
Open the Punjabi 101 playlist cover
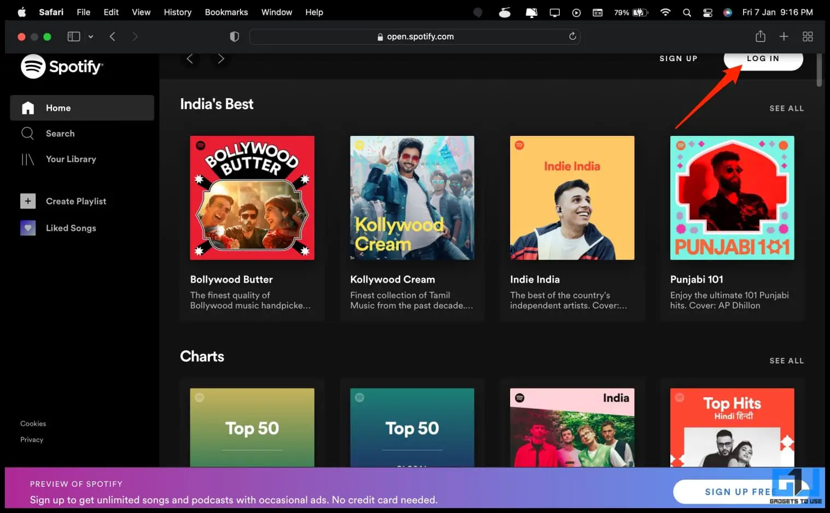(732, 198)
